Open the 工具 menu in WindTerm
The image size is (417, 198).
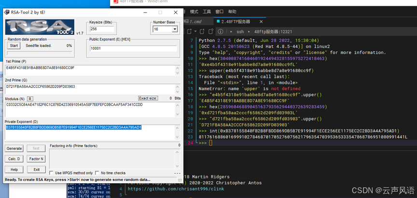tap(207, 12)
